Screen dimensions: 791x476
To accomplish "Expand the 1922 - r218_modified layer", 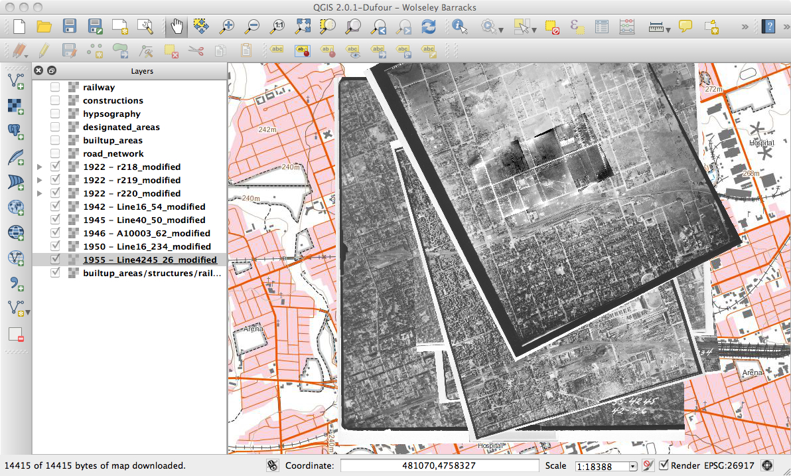I will coord(40,167).
